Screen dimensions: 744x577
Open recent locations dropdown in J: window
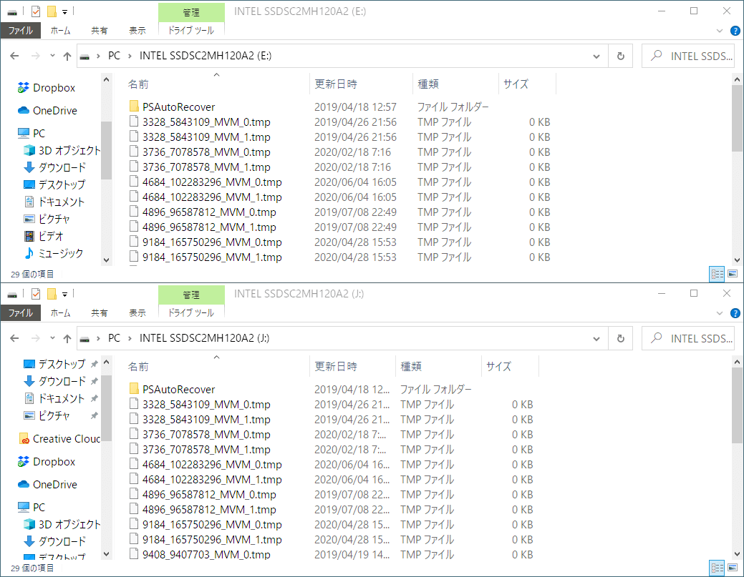tap(52, 338)
